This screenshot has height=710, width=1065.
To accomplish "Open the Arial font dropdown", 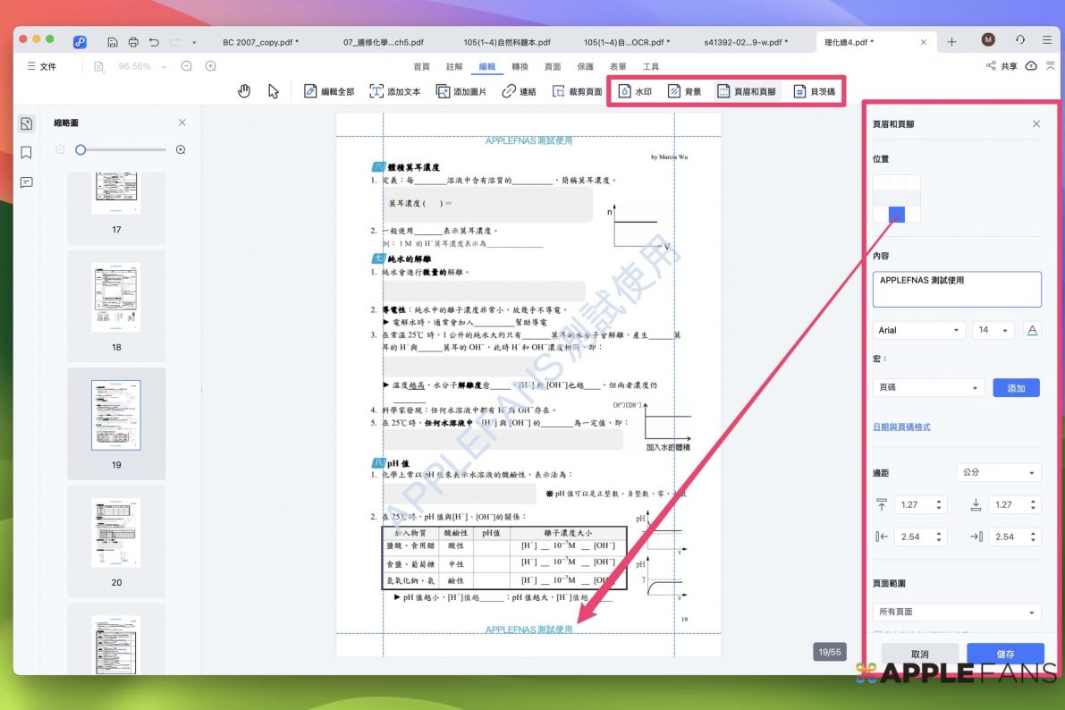I will [918, 330].
